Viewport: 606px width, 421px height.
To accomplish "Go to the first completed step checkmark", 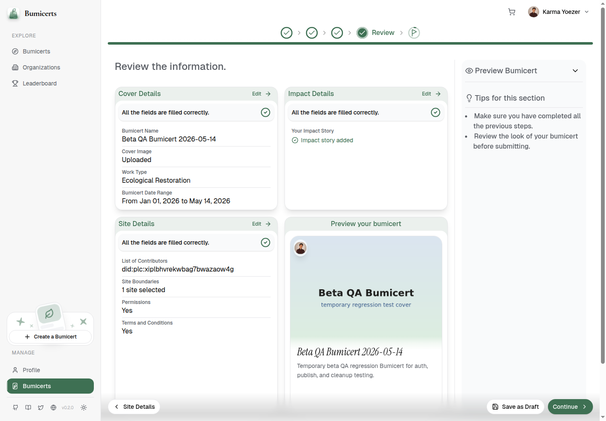I will [x=287, y=33].
